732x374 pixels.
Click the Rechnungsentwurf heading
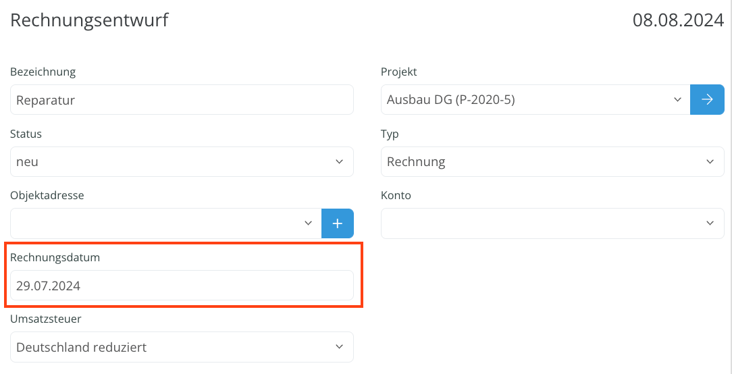tap(89, 20)
